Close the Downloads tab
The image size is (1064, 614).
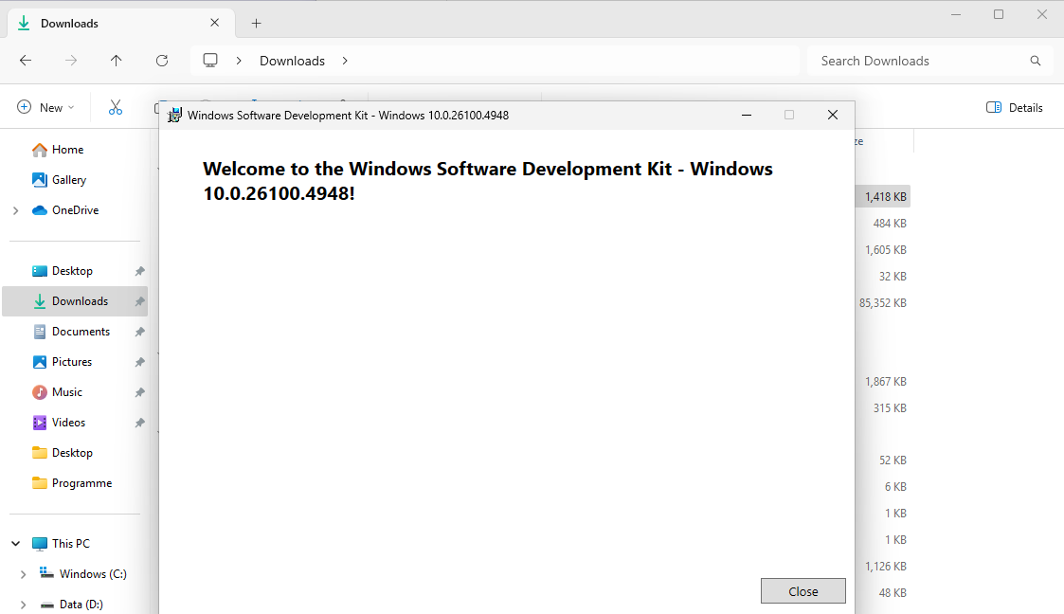click(x=215, y=24)
